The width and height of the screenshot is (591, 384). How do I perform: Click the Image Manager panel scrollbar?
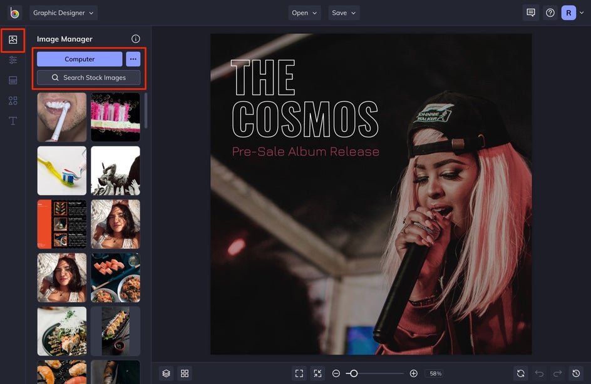coord(146,110)
